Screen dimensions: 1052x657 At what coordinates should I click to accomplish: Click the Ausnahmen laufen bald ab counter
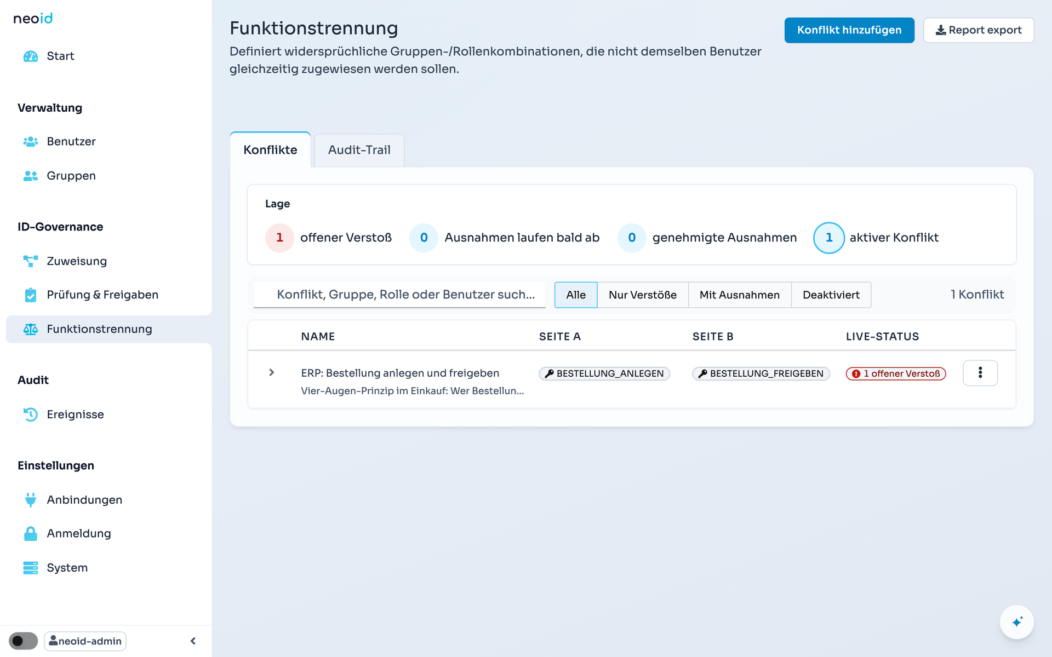coord(505,238)
